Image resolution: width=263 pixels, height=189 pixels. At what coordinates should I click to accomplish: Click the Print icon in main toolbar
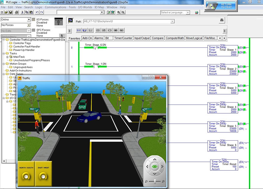(16, 12)
